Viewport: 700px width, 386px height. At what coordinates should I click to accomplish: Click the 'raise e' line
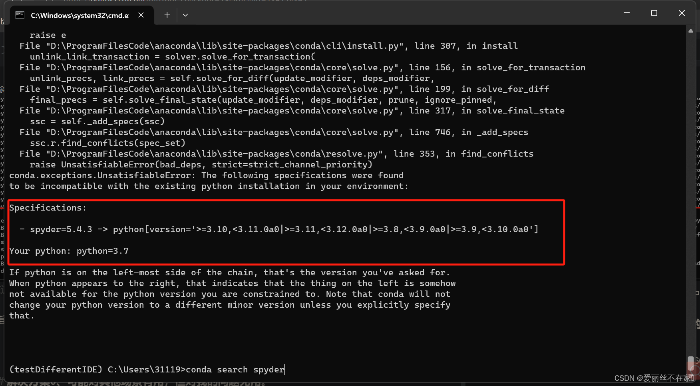(48, 35)
